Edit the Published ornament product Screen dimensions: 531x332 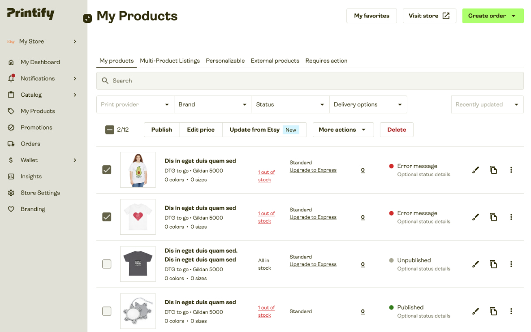click(x=475, y=311)
